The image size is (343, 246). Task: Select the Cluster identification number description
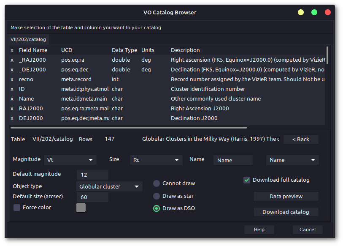point(208,89)
